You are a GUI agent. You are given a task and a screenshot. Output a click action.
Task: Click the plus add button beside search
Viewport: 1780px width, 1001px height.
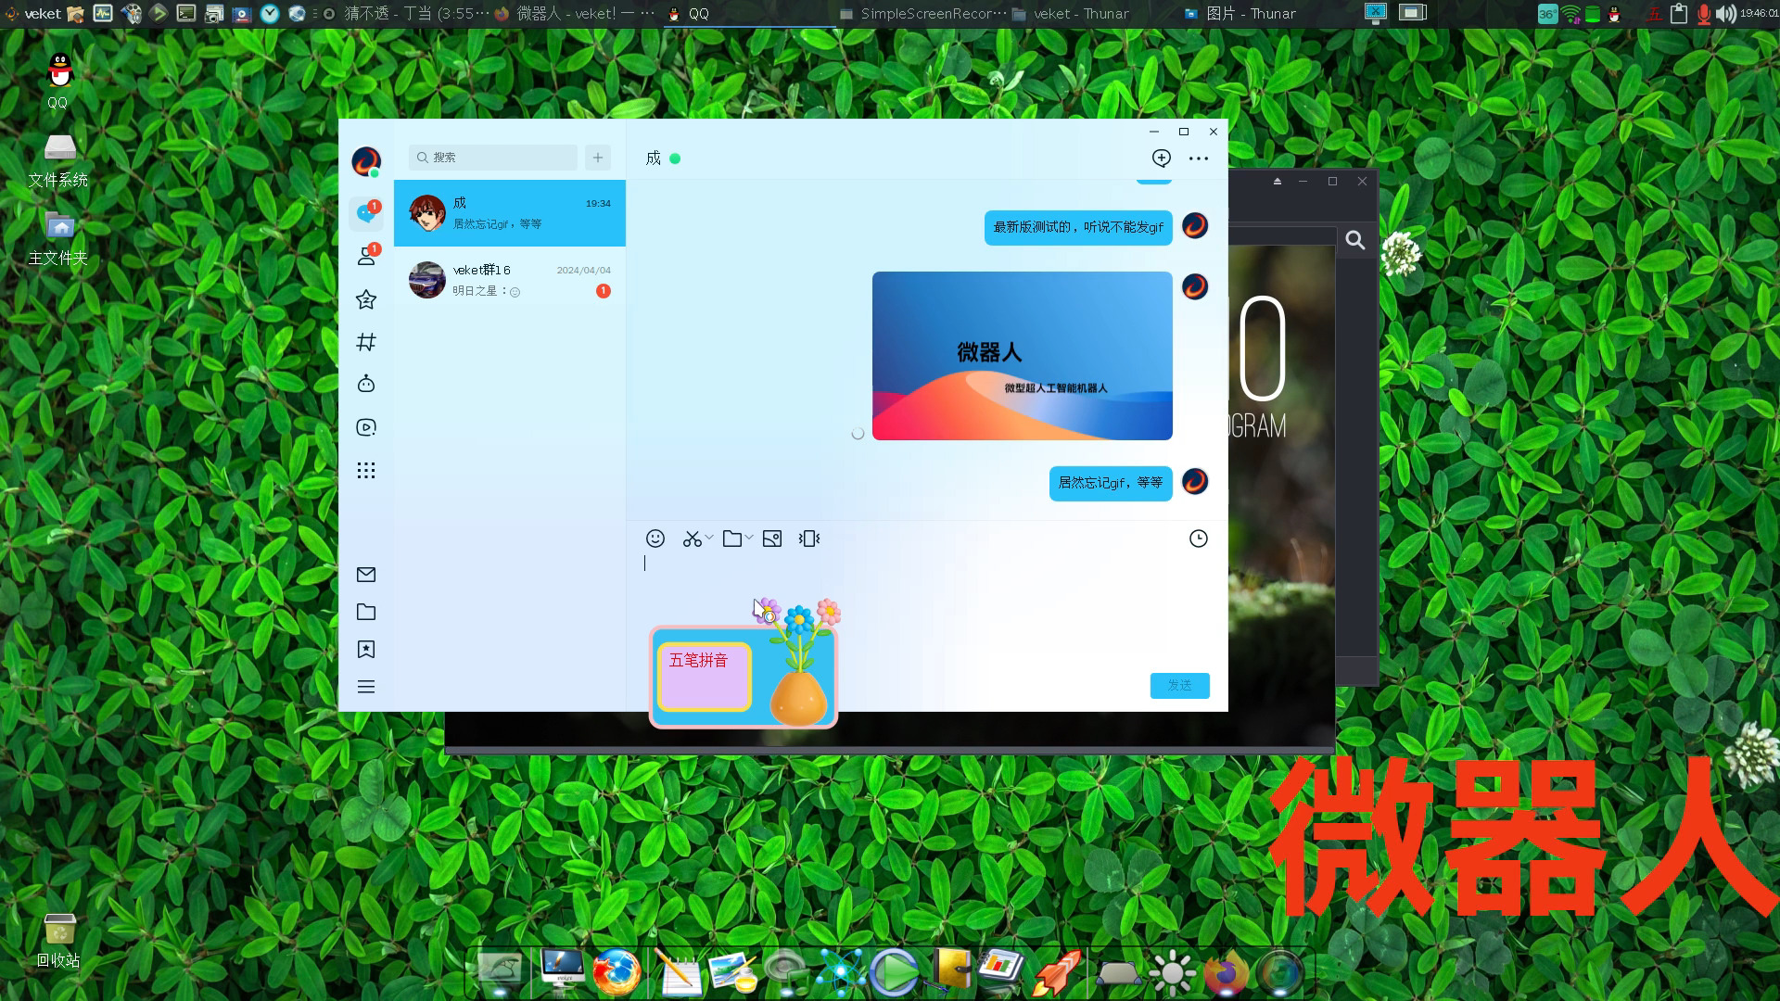pyautogui.click(x=598, y=158)
